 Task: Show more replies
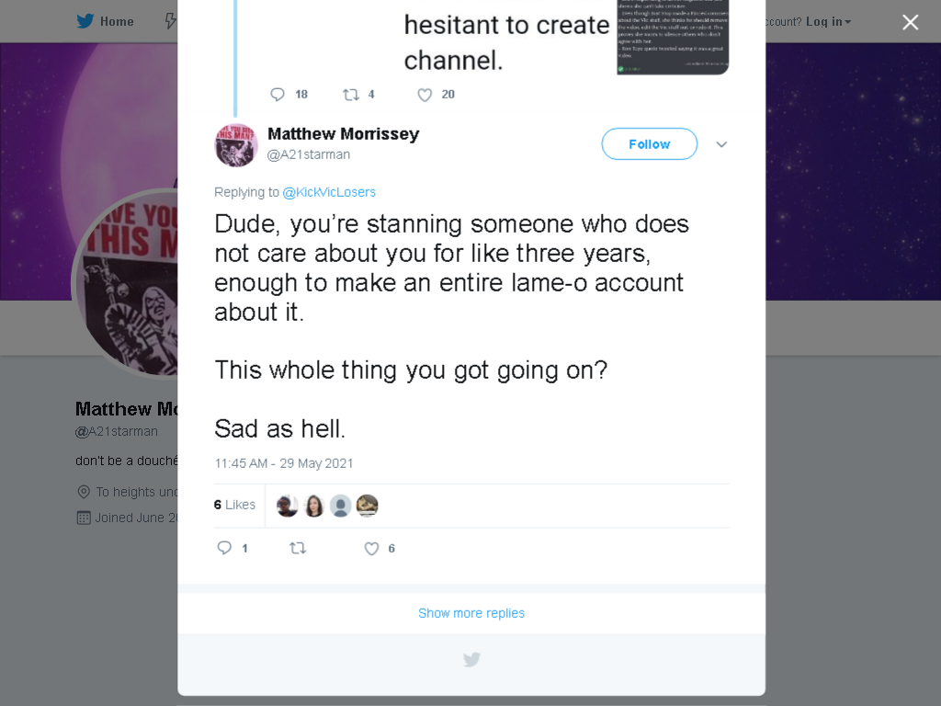(x=471, y=613)
